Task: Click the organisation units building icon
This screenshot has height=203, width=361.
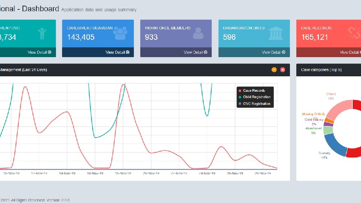Action: click(x=276, y=33)
